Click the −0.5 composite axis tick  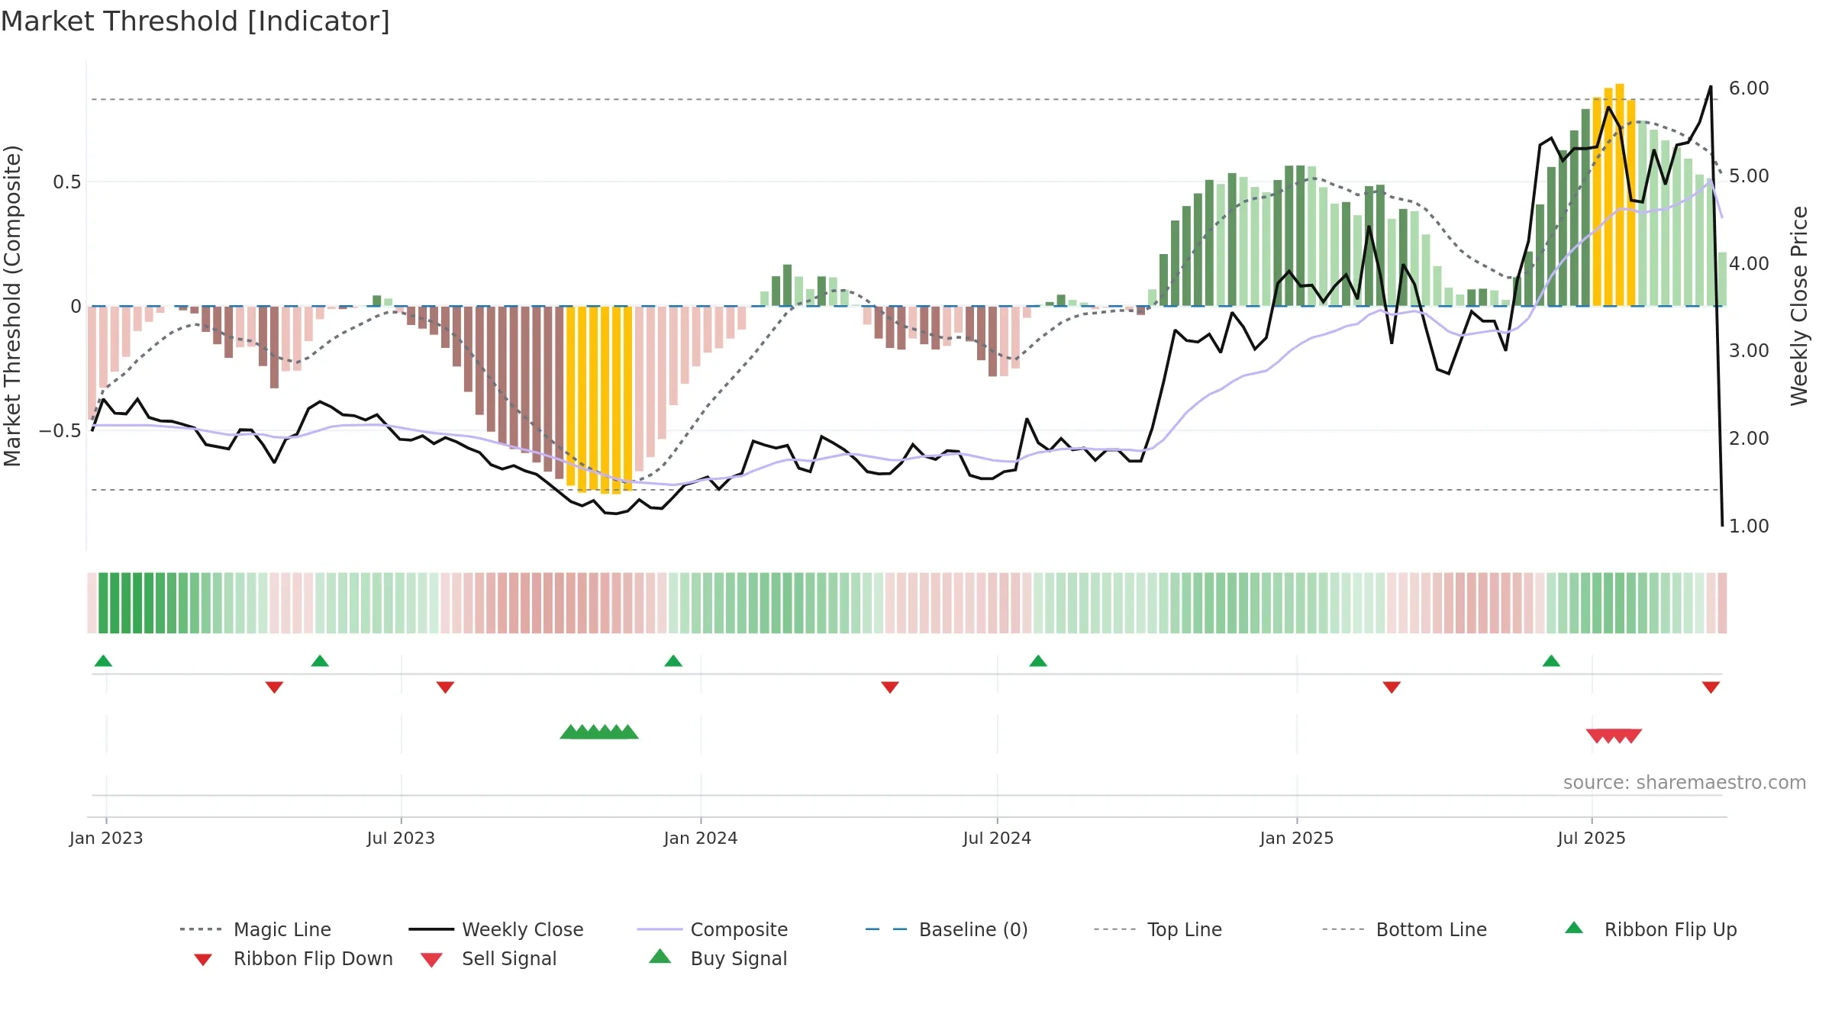tap(60, 431)
